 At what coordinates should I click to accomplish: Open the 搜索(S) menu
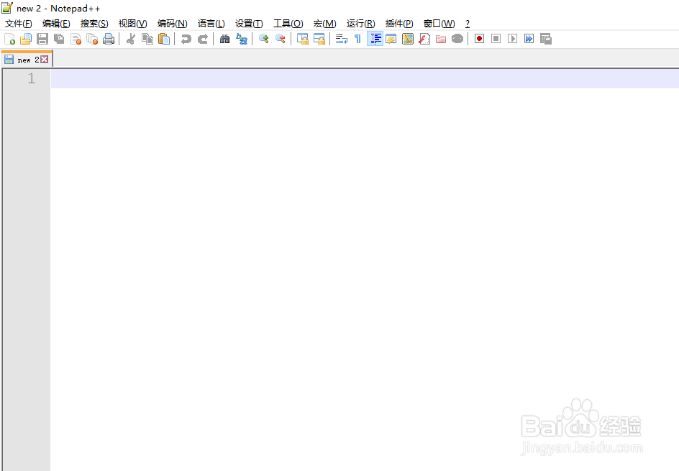[94, 23]
